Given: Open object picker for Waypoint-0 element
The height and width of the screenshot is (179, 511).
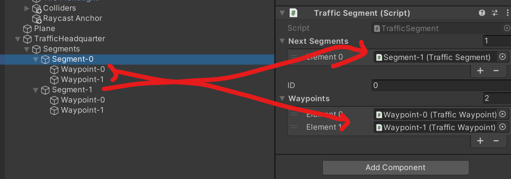Looking at the screenshot, I should pyautogui.click(x=502, y=114).
